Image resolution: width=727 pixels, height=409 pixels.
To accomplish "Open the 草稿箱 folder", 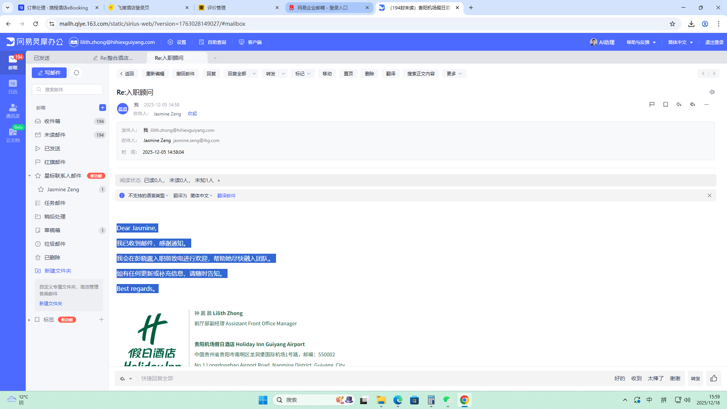I will pyautogui.click(x=52, y=230).
